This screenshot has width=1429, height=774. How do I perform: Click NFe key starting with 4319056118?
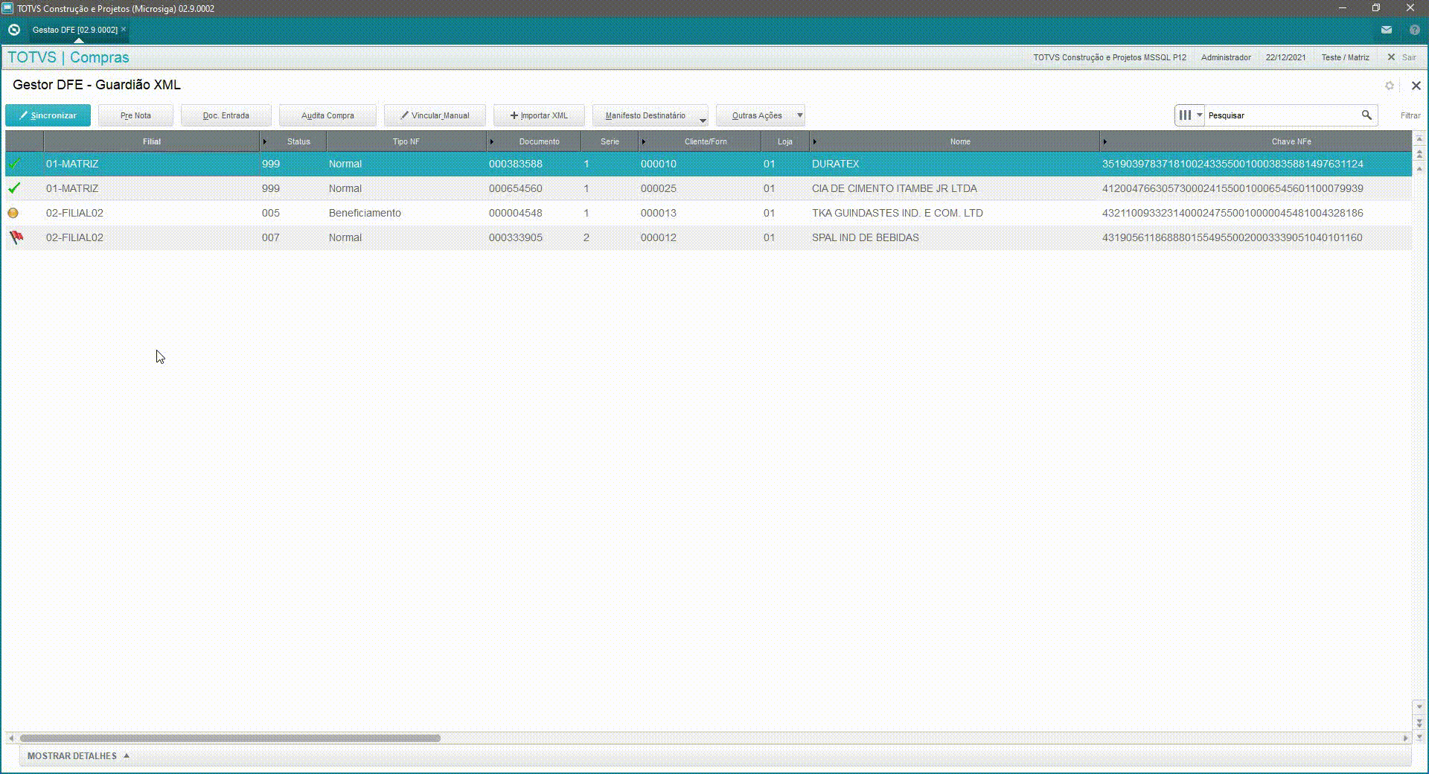pyautogui.click(x=1232, y=237)
